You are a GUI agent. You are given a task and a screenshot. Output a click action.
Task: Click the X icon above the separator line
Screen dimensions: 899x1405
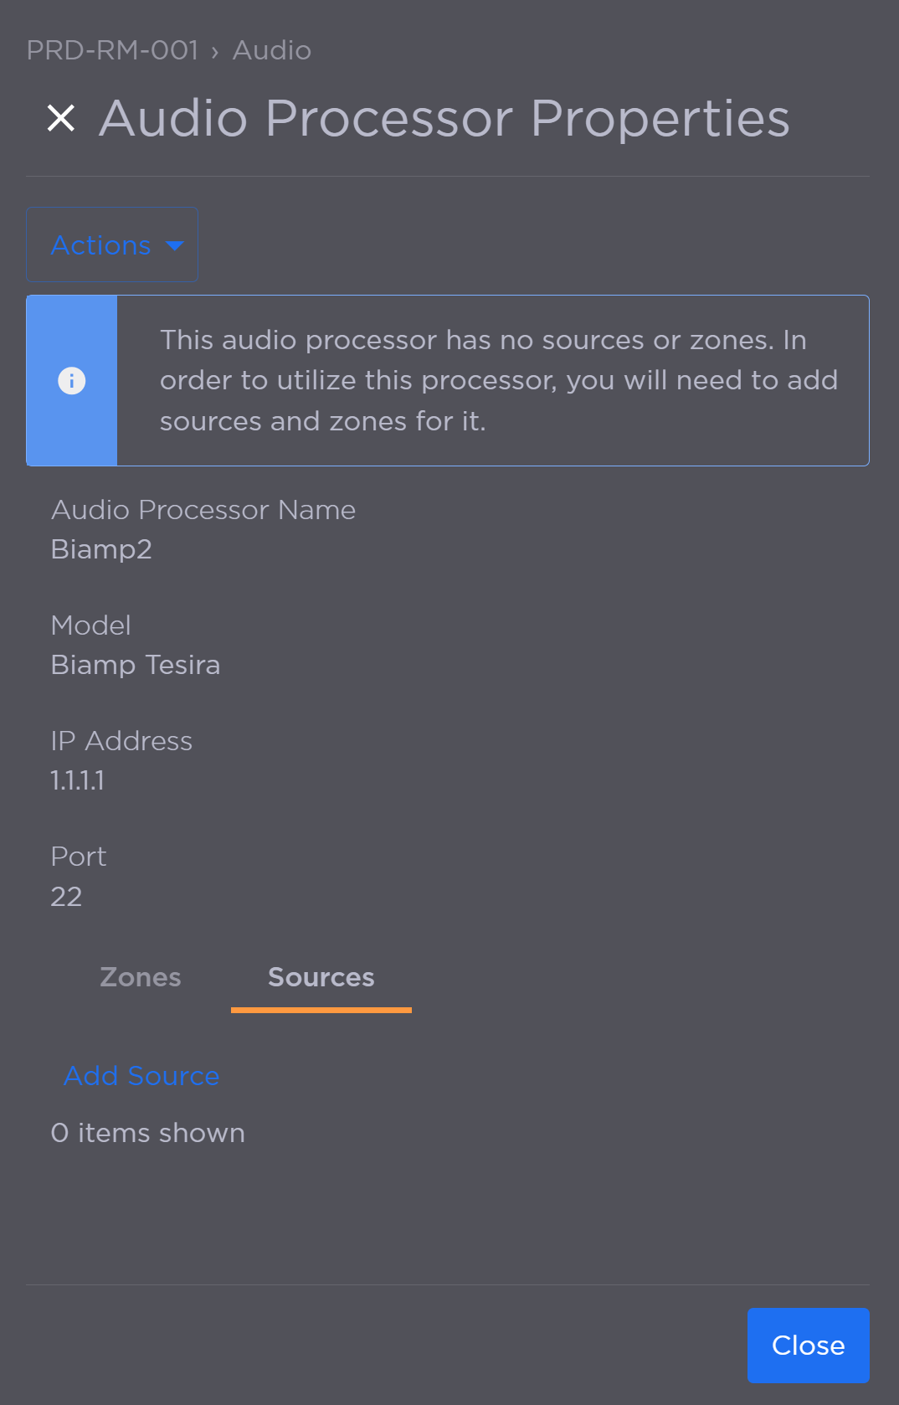pos(59,118)
